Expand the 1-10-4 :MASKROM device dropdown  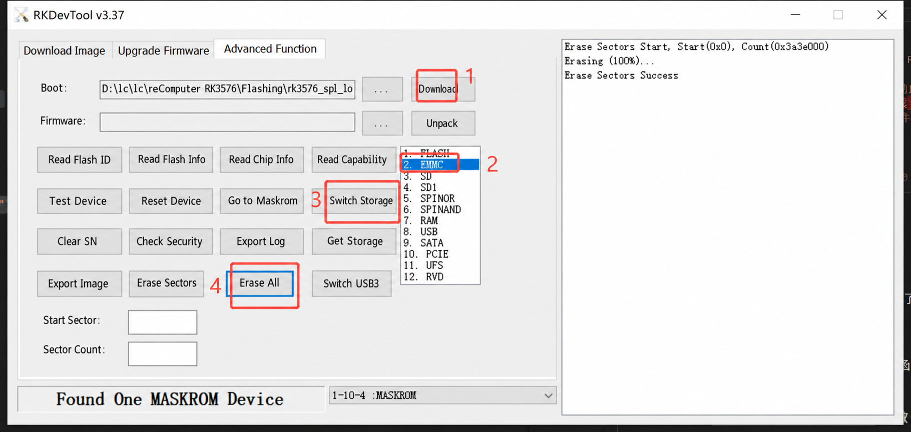pyautogui.click(x=442, y=395)
